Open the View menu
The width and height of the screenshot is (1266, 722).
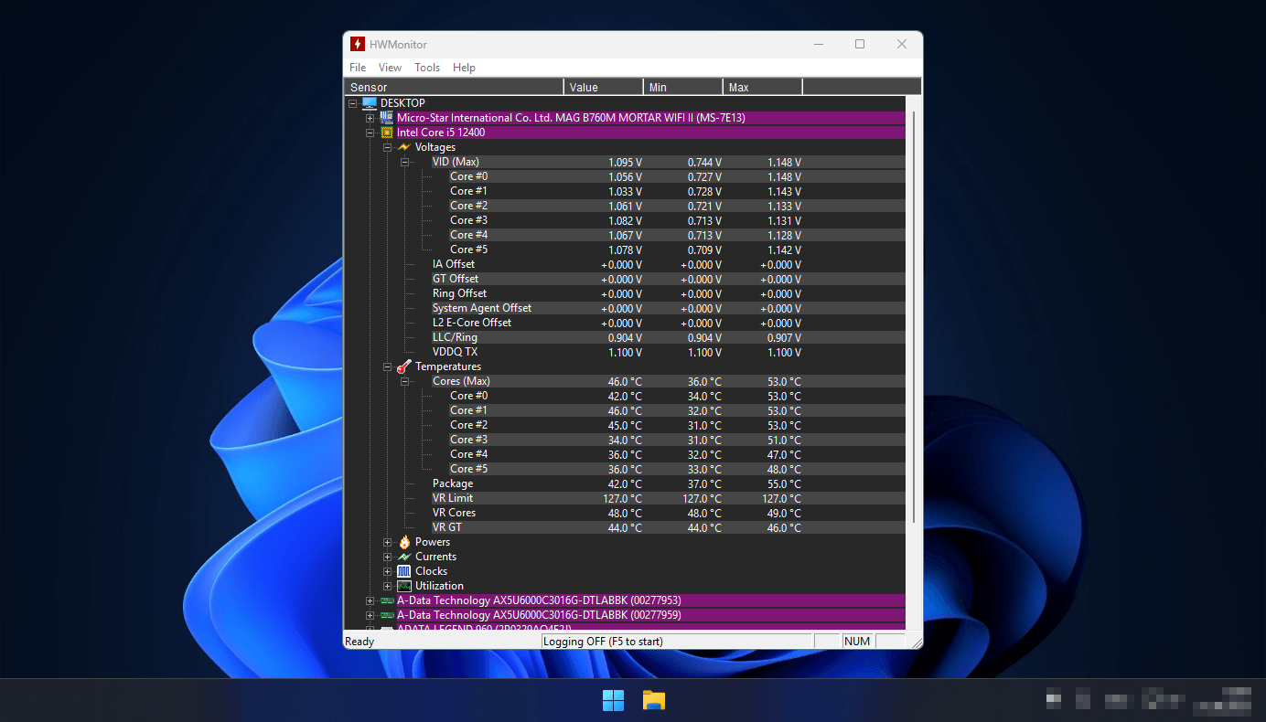[390, 68]
